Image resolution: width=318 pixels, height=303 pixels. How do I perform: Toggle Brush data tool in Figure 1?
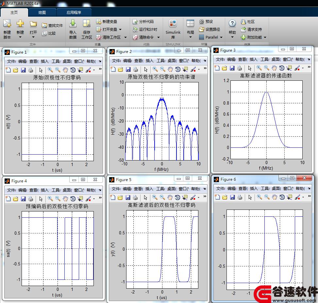point(88,70)
